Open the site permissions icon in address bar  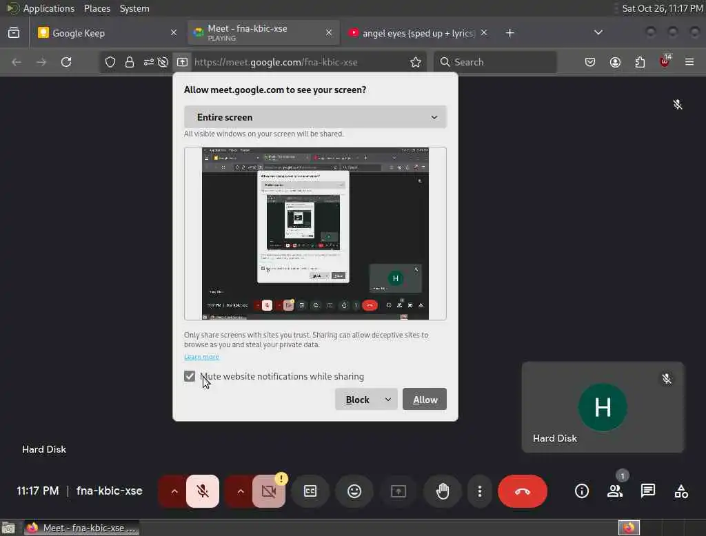point(149,62)
